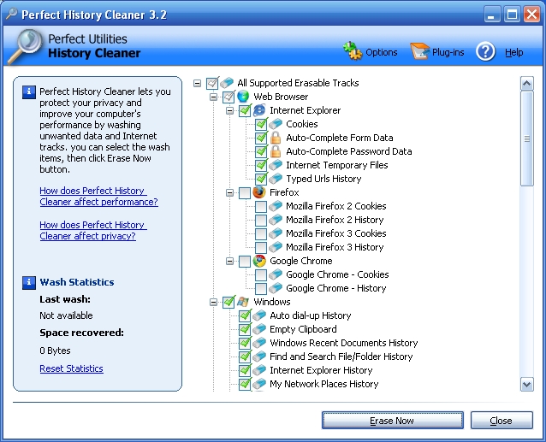Uncheck the Cookies checkbox
546x442 pixels.
(261, 124)
